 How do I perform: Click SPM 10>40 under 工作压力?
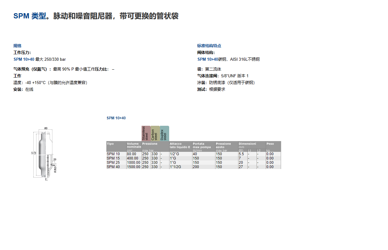pyautogui.click(x=24, y=59)
